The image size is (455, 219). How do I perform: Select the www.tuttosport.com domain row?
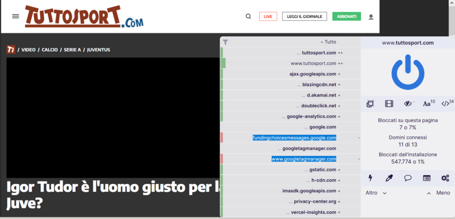pyautogui.click(x=291, y=64)
